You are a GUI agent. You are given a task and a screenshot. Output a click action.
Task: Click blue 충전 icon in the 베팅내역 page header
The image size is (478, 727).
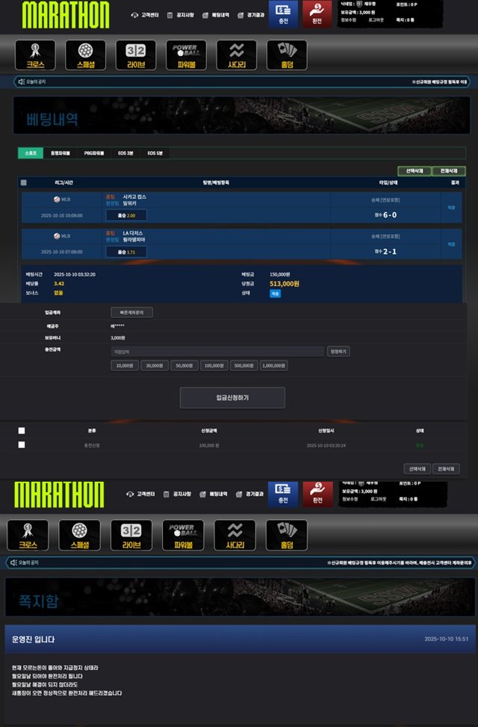tap(284, 14)
